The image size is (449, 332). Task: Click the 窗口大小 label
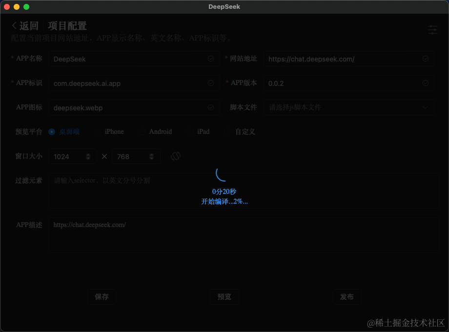coord(29,156)
